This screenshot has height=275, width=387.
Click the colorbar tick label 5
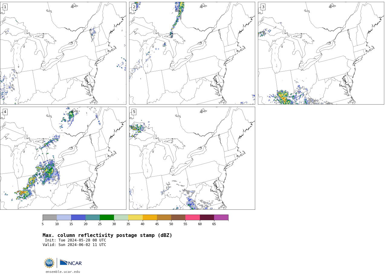(43, 224)
